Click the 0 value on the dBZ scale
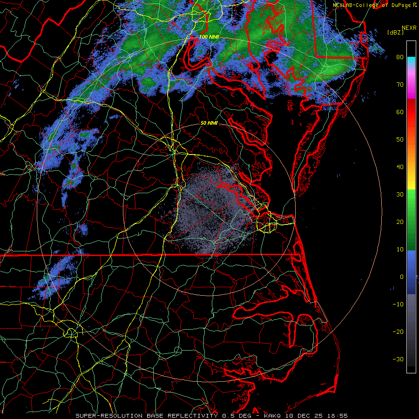419x419 pixels. [402, 277]
